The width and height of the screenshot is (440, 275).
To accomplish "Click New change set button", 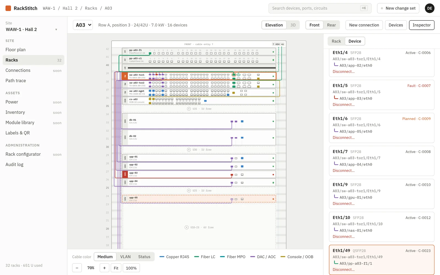I will tap(398, 8).
